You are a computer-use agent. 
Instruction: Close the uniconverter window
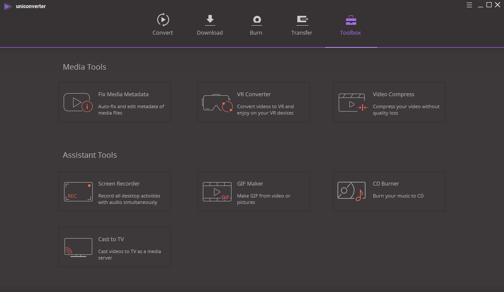point(498,5)
